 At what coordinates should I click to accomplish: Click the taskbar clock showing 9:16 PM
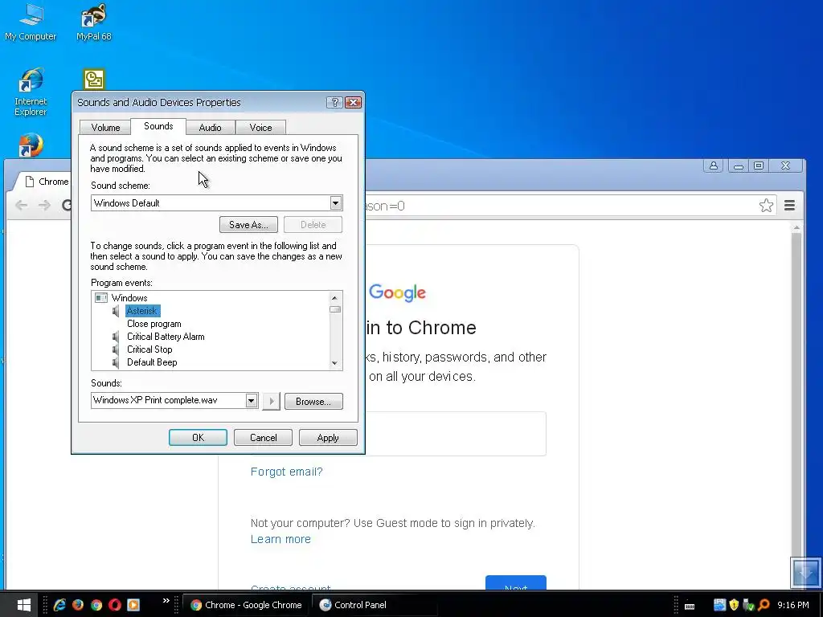792,605
